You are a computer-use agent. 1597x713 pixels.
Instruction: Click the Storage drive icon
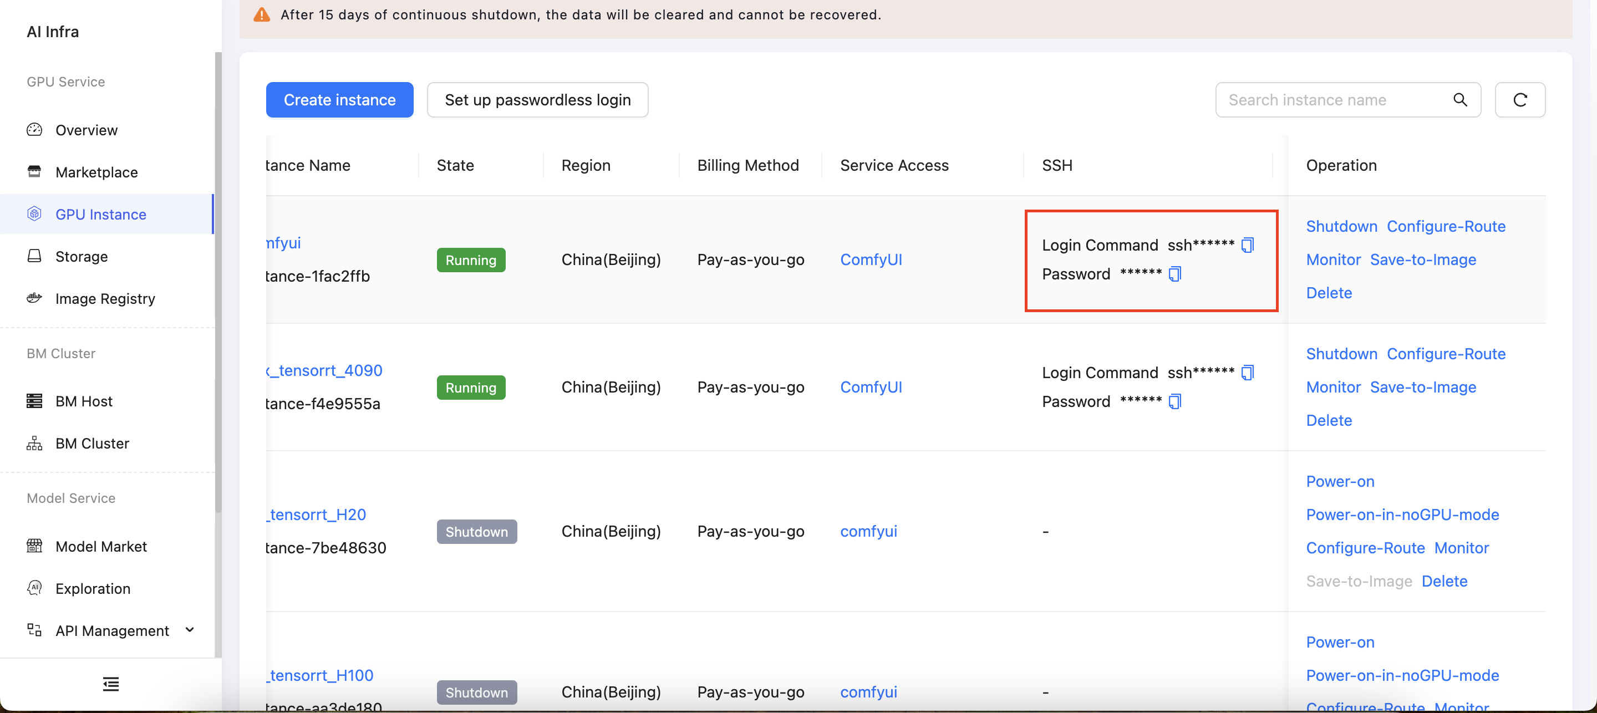pyautogui.click(x=35, y=256)
